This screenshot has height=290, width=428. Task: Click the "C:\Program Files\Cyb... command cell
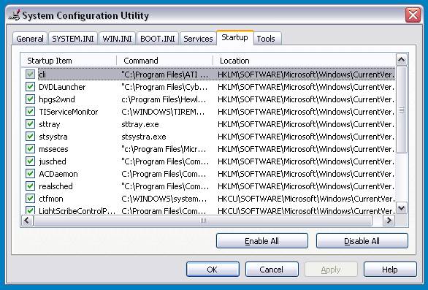164,87
